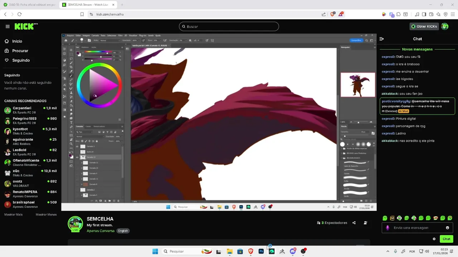
Task: Click Mostrar Menos under recommended channels
Action: pos(46,215)
